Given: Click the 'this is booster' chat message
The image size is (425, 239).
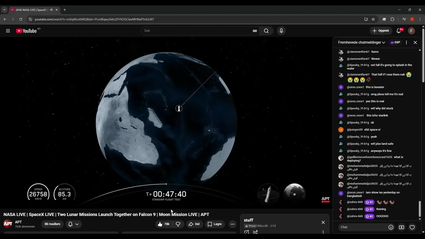Looking at the screenshot, I should (x=375, y=87).
